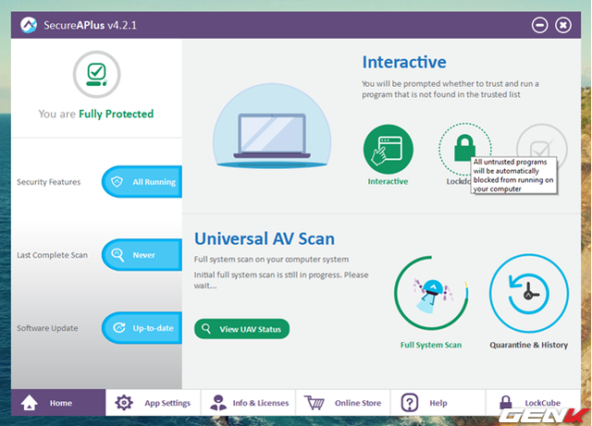Click the SecureAPlus logo in title bar
Screen dimensions: 592x426
29,25
